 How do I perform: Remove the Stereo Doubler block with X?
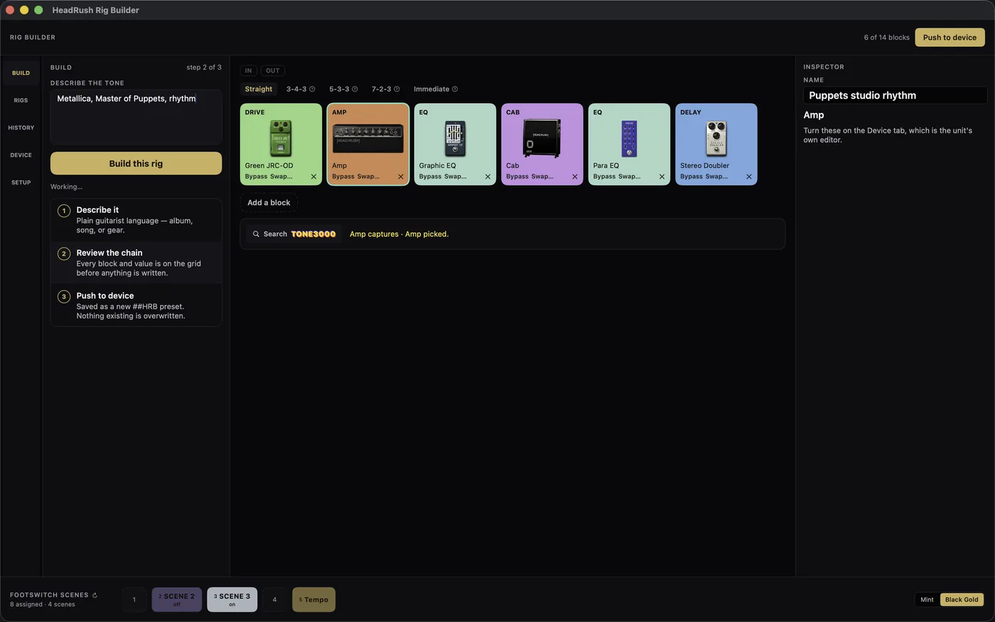coord(749,177)
